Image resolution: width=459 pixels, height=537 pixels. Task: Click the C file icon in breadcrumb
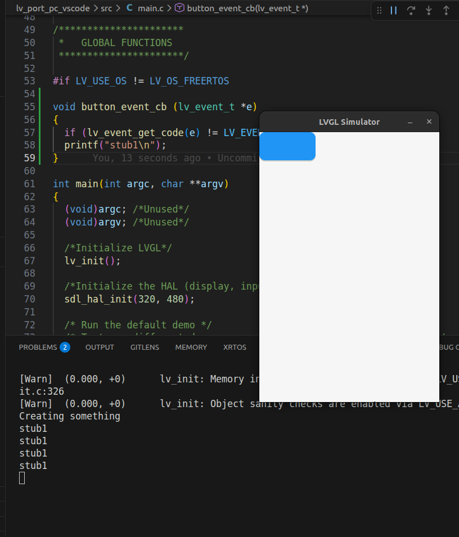click(x=129, y=8)
